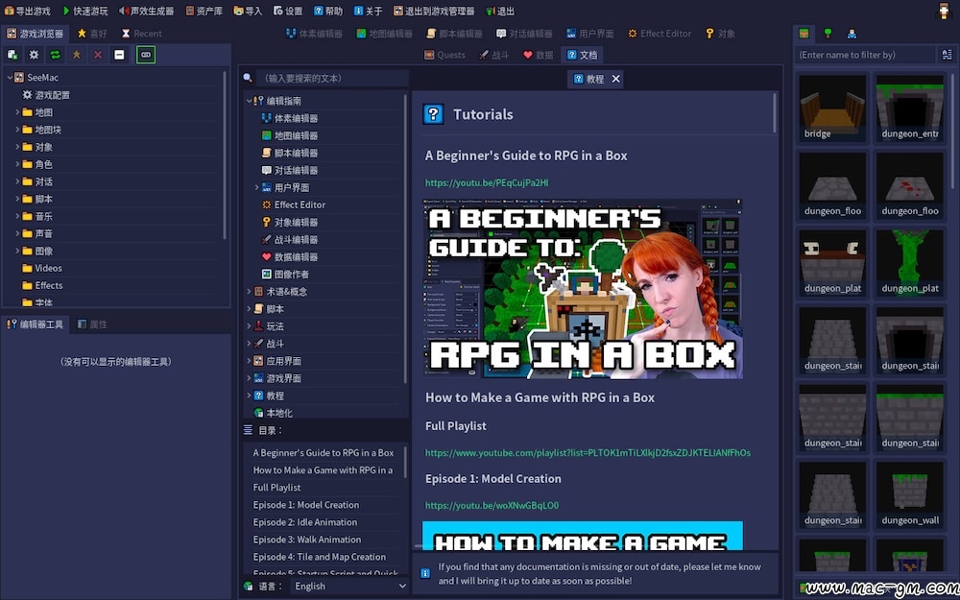Click the Export Game (导出游戏) icon button
Screen dimensions: 960x600
(x=28, y=11)
